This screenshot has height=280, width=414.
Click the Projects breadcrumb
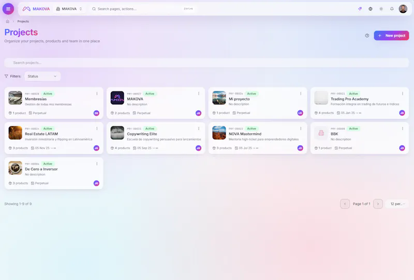(x=23, y=21)
